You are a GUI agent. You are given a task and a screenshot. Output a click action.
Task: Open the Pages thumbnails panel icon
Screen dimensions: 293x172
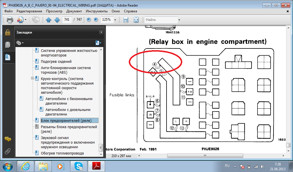point(8,44)
